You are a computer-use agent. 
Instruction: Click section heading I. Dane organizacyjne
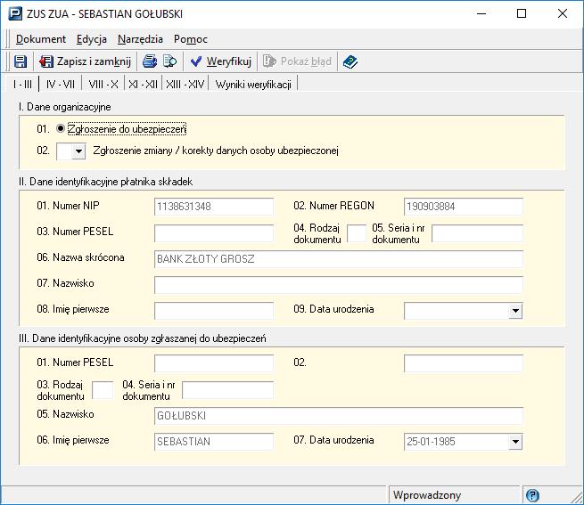65,107
